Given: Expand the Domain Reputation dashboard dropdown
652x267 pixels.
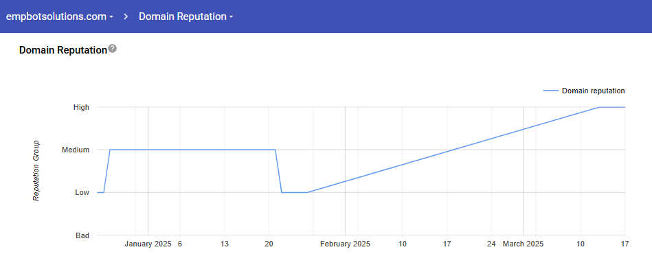Looking at the screenshot, I should click(186, 16).
